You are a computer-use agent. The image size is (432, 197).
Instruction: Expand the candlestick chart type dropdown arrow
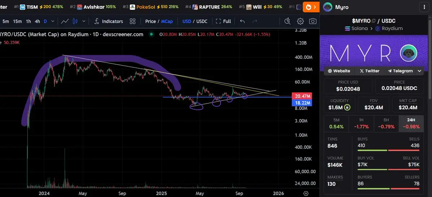pos(84,21)
